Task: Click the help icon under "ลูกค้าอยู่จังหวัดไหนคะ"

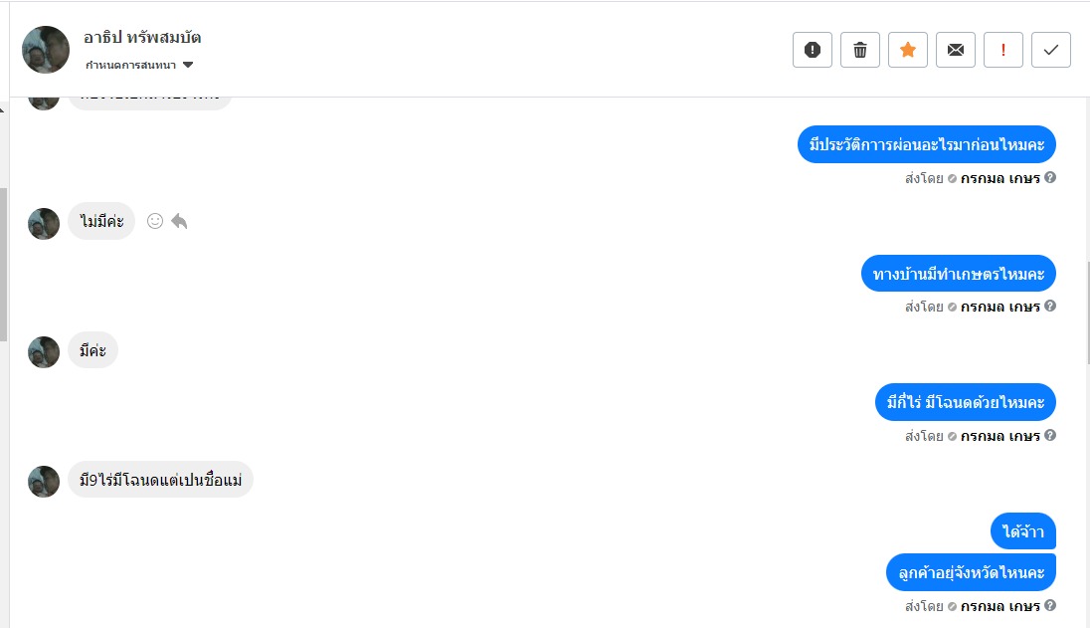Action: (x=1050, y=605)
